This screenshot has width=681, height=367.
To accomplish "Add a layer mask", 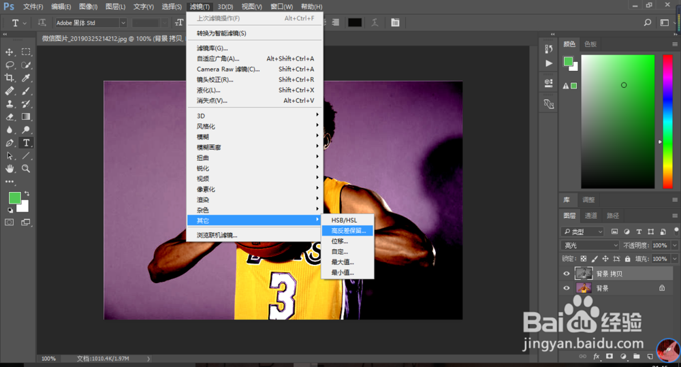I will pyautogui.click(x=609, y=357).
